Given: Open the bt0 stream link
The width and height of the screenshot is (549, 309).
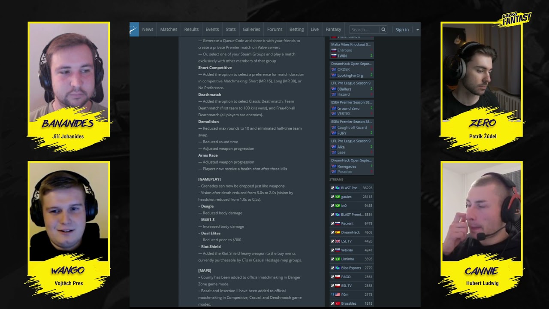Looking at the screenshot, I should 352,206.
